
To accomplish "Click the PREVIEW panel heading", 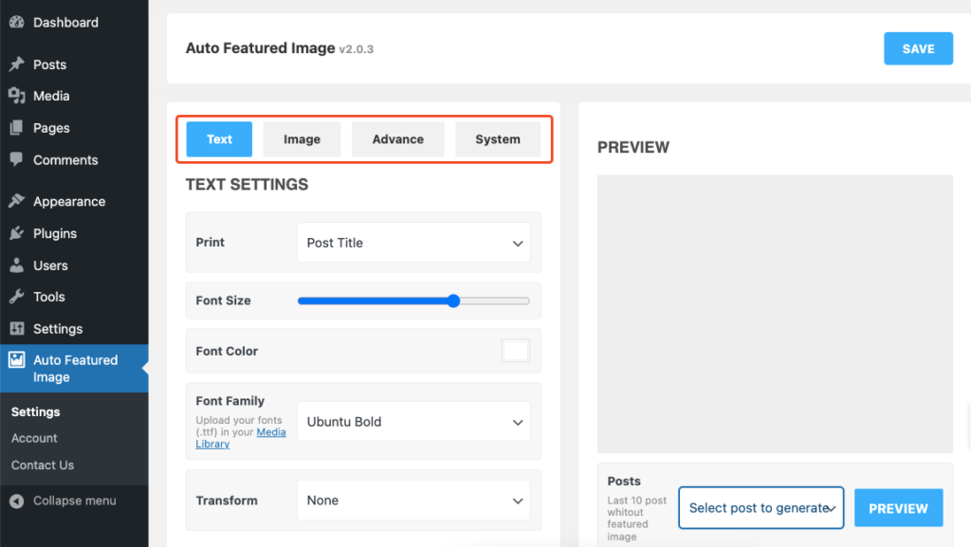I will point(633,147).
